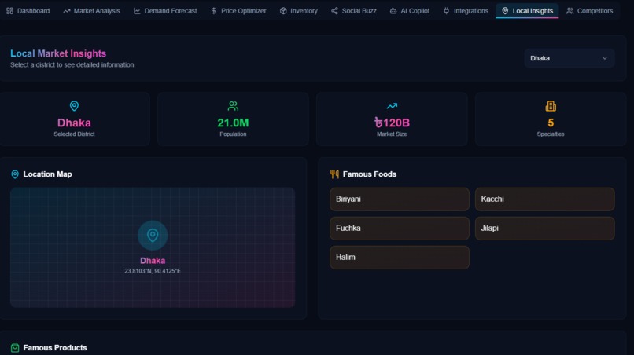
Task: Click the Famous Foods heading
Action: coord(370,174)
